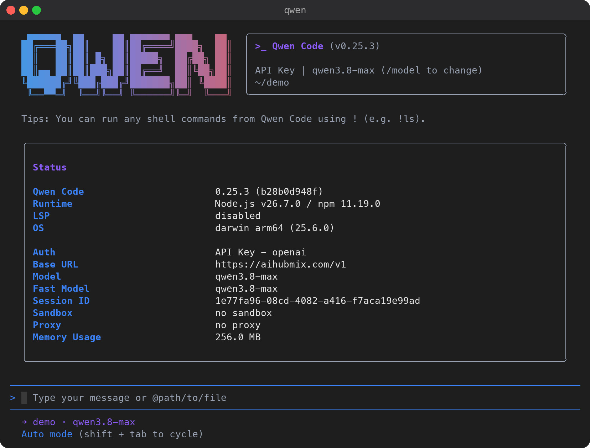Click the > input prompt arrow

[x=13, y=398]
